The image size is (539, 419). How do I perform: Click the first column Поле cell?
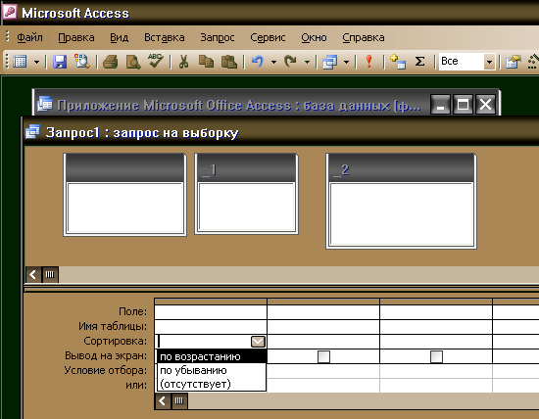[x=211, y=312]
